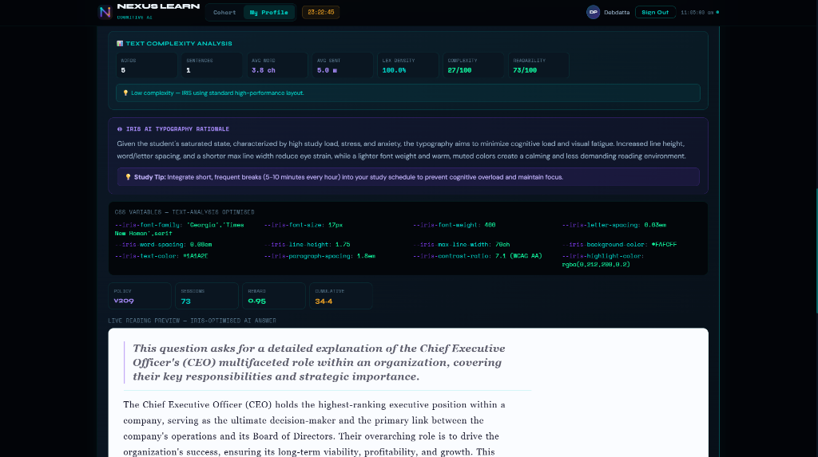Viewport: 818px width, 457px height.
Task: Click the green online status dot
Action: (717, 12)
